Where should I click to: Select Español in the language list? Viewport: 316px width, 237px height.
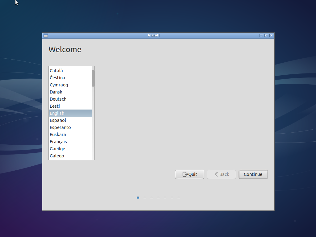[x=70, y=120]
